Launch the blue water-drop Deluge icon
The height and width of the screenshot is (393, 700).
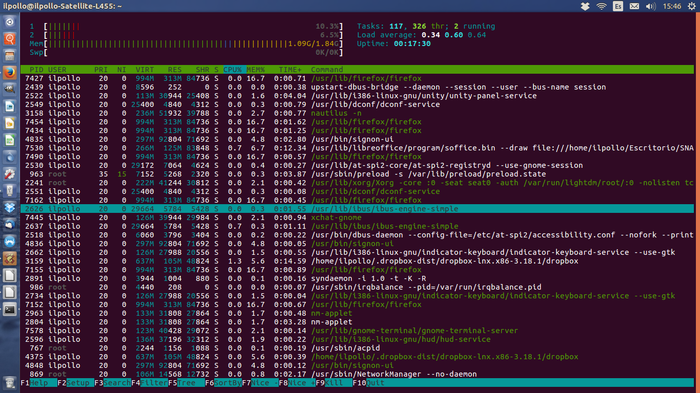(10, 157)
